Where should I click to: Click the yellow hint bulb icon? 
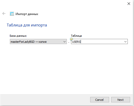tap(71, 39)
